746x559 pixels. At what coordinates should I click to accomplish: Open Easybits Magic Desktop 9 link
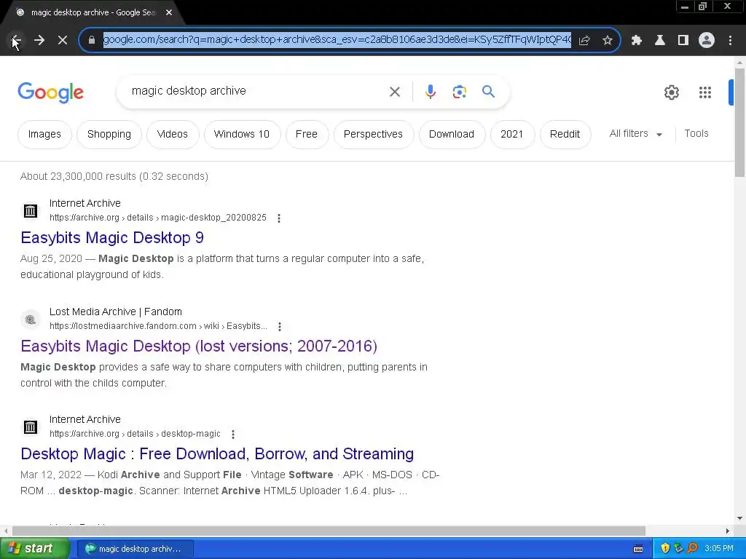coord(112,237)
